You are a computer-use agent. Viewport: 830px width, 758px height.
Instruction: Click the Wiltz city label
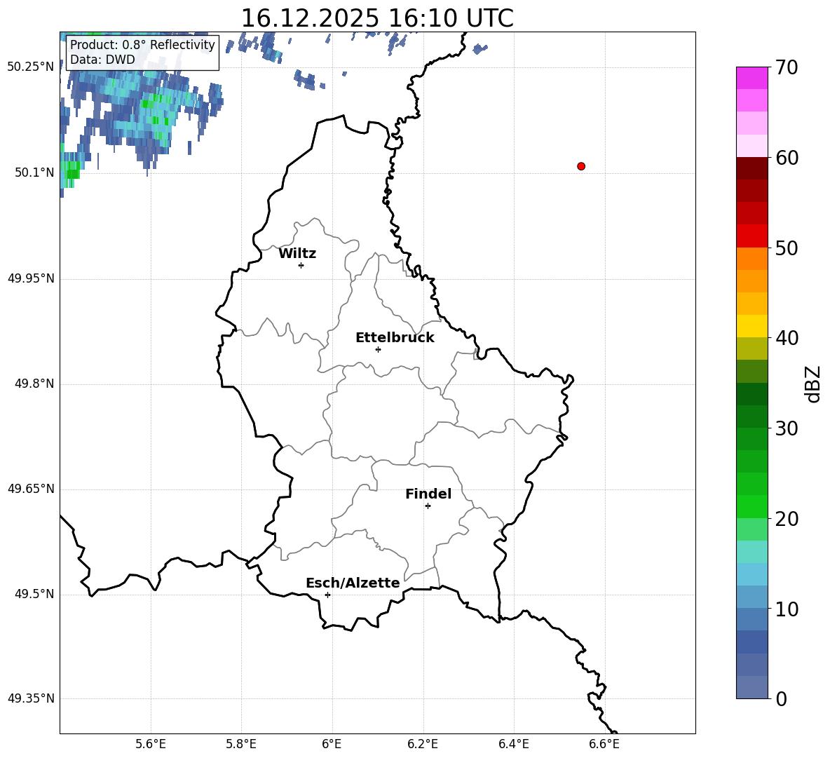coord(297,254)
